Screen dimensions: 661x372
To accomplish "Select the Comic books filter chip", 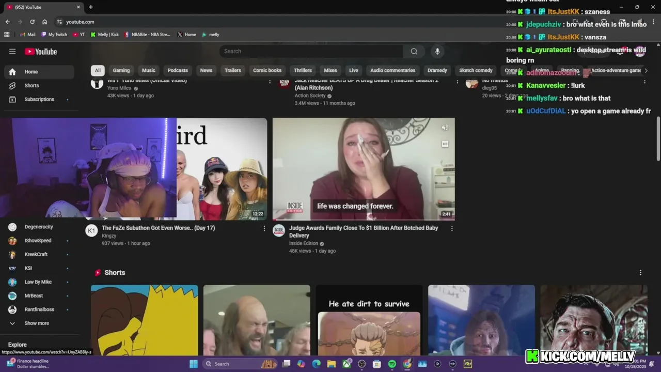I will (x=267, y=70).
